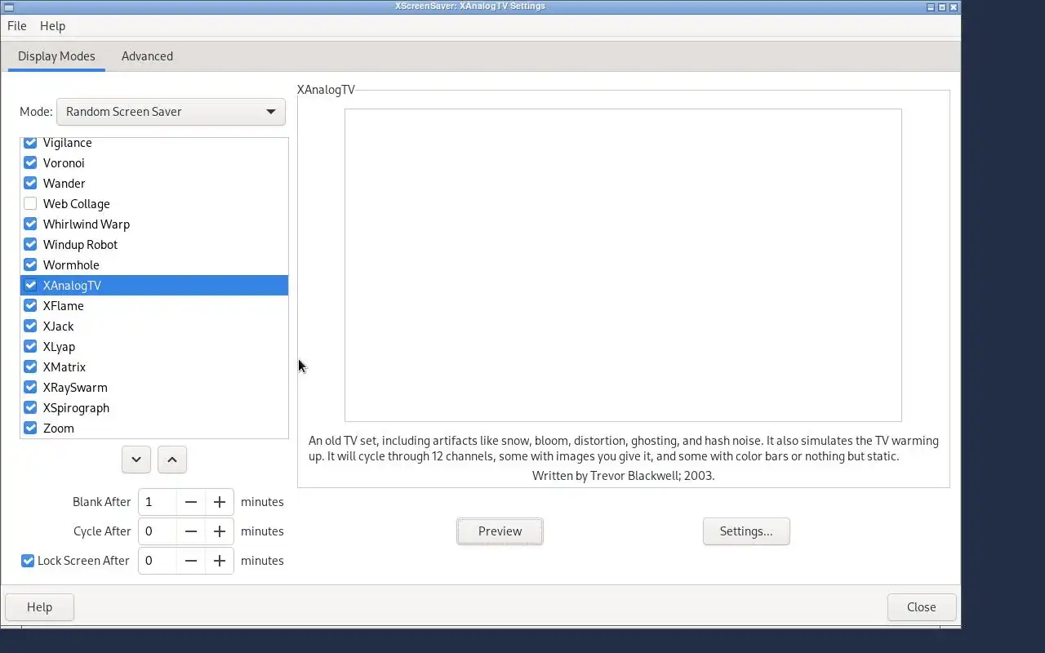
Task: Select the Wormhole list entry
Action: click(154, 265)
